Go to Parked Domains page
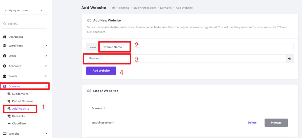Image resolution: width=302 pixels, height=138 pixels. coord(23,101)
